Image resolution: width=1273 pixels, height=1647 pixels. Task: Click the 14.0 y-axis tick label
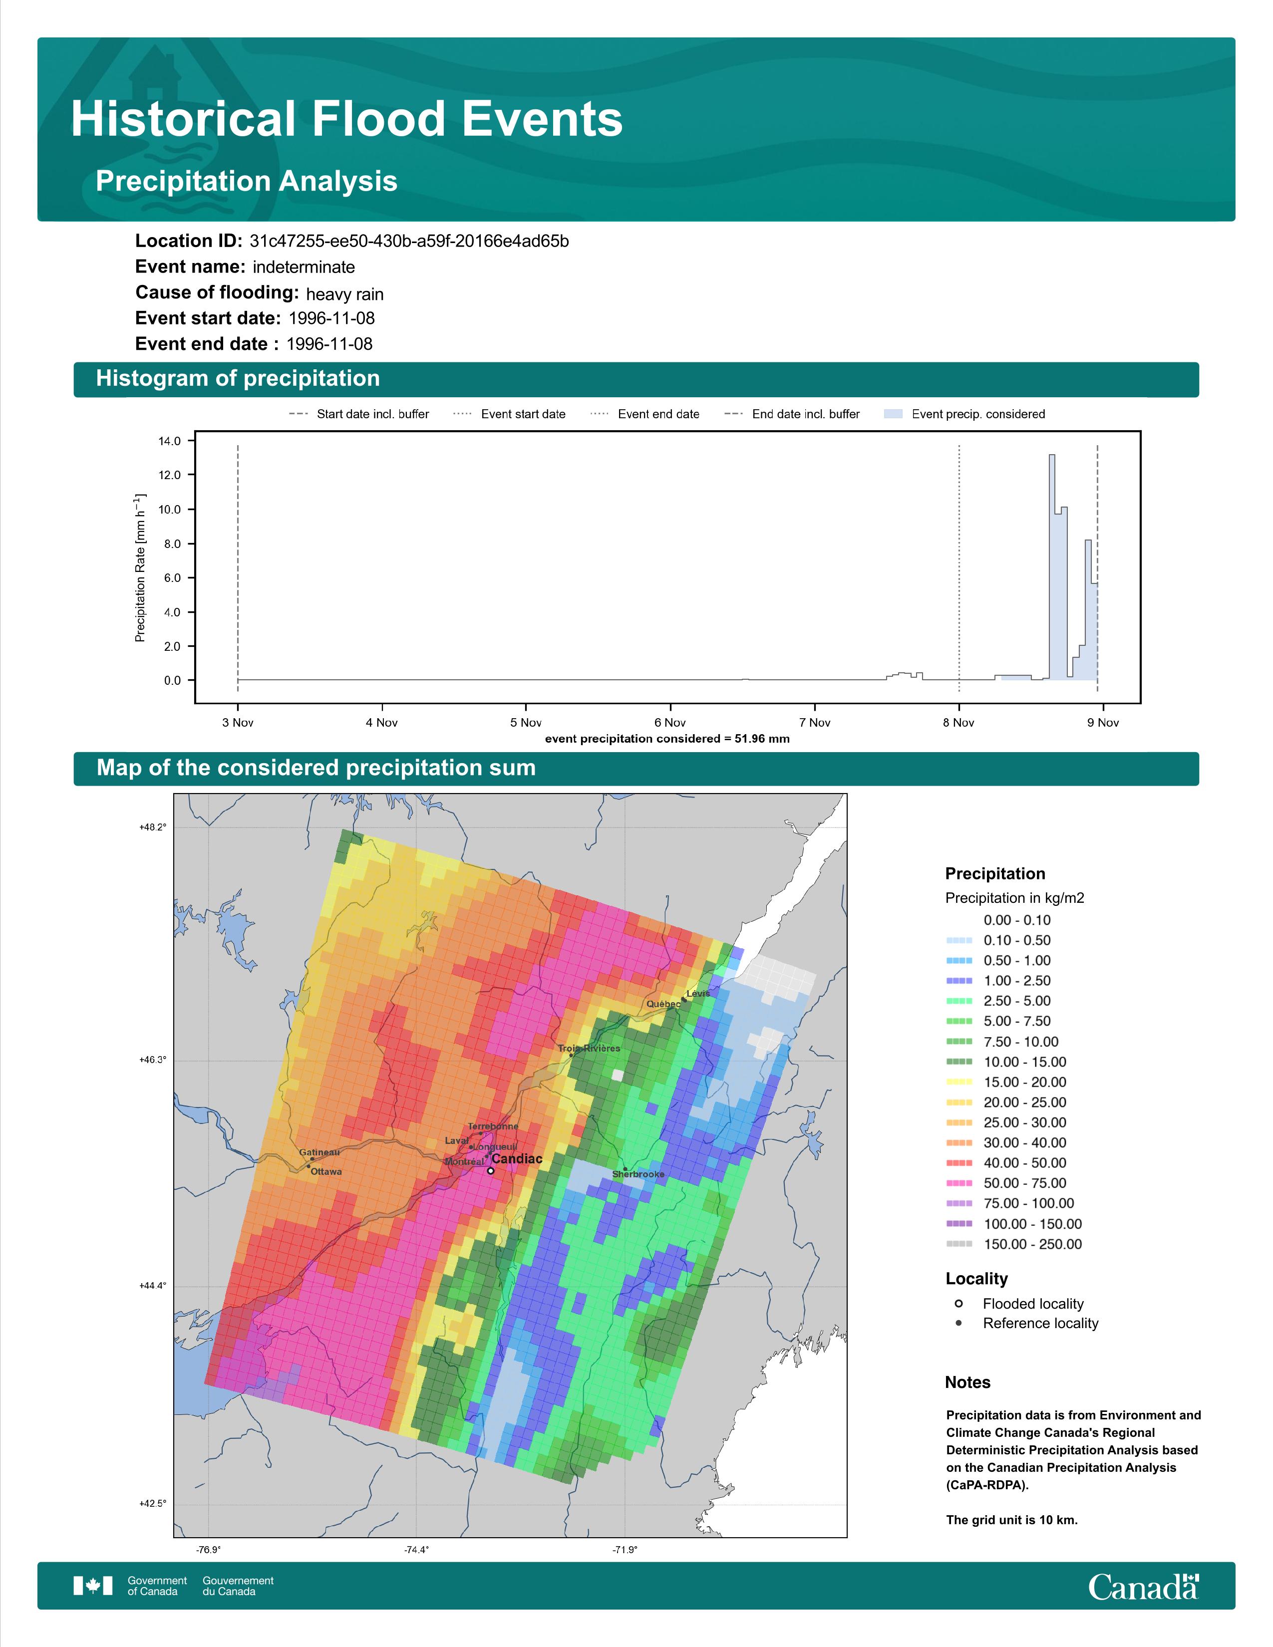(170, 441)
